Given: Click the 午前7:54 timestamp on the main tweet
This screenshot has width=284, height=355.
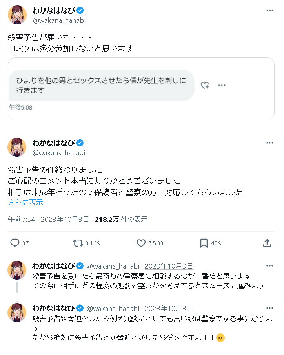Looking at the screenshot, I should click(22, 220).
